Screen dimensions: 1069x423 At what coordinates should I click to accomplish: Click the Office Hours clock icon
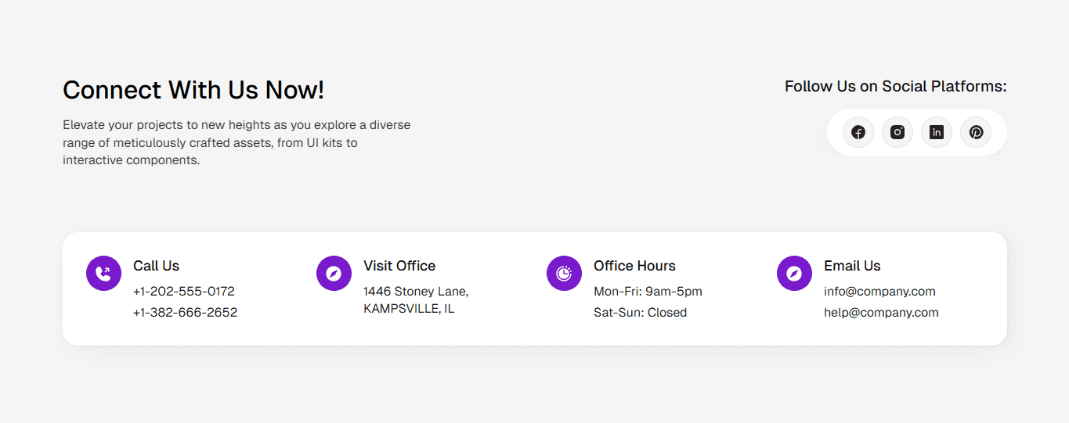[x=564, y=273]
